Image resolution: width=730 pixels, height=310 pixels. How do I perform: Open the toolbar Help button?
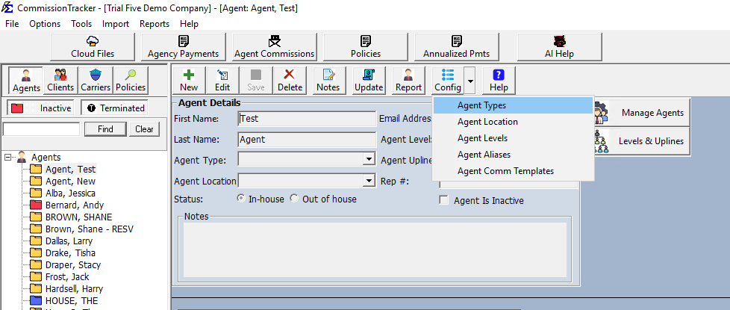pyautogui.click(x=499, y=80)
